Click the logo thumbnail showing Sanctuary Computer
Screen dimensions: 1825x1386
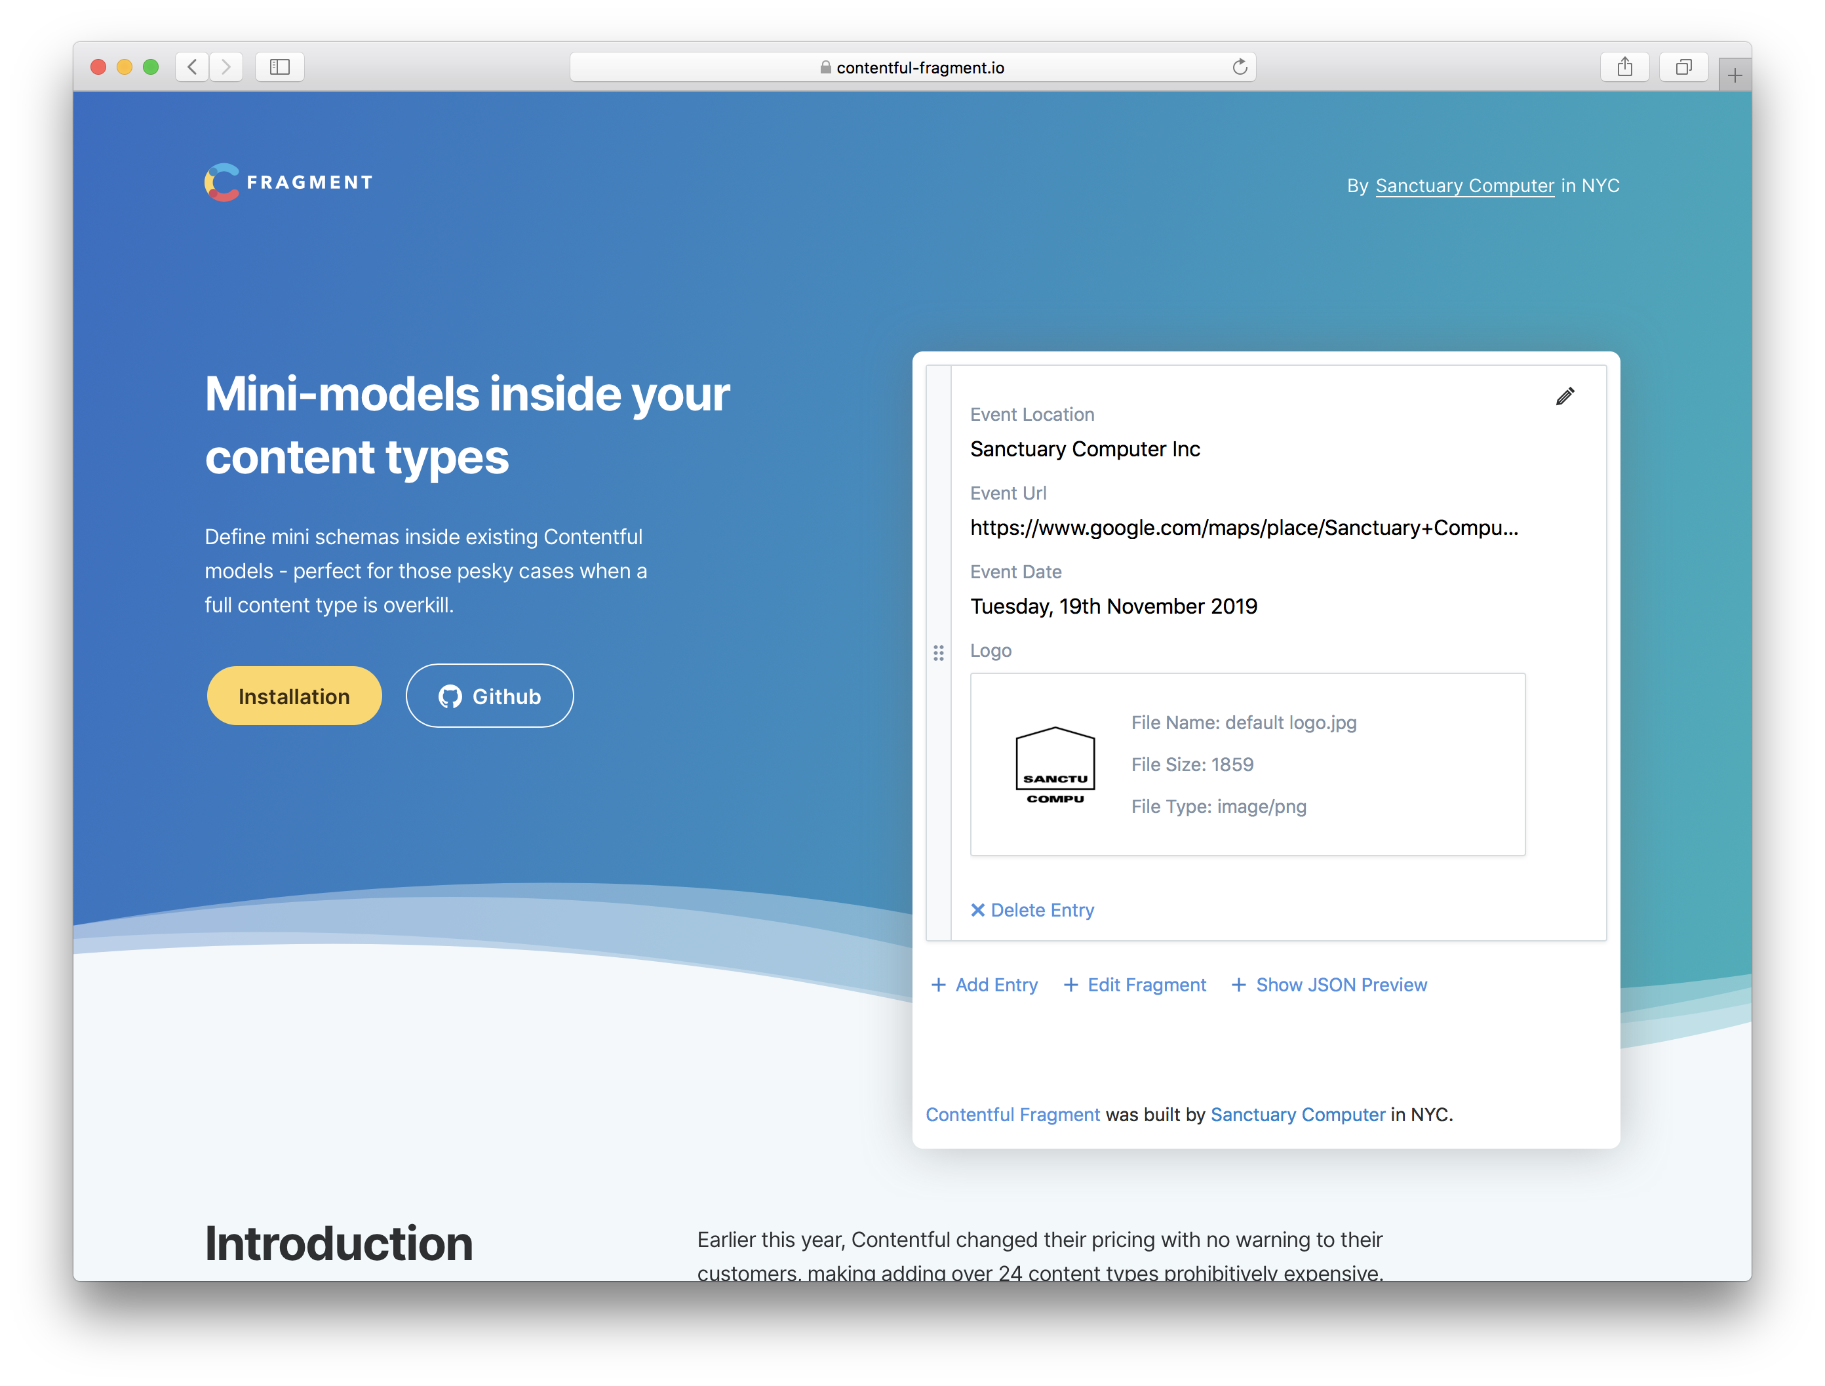1055,763
